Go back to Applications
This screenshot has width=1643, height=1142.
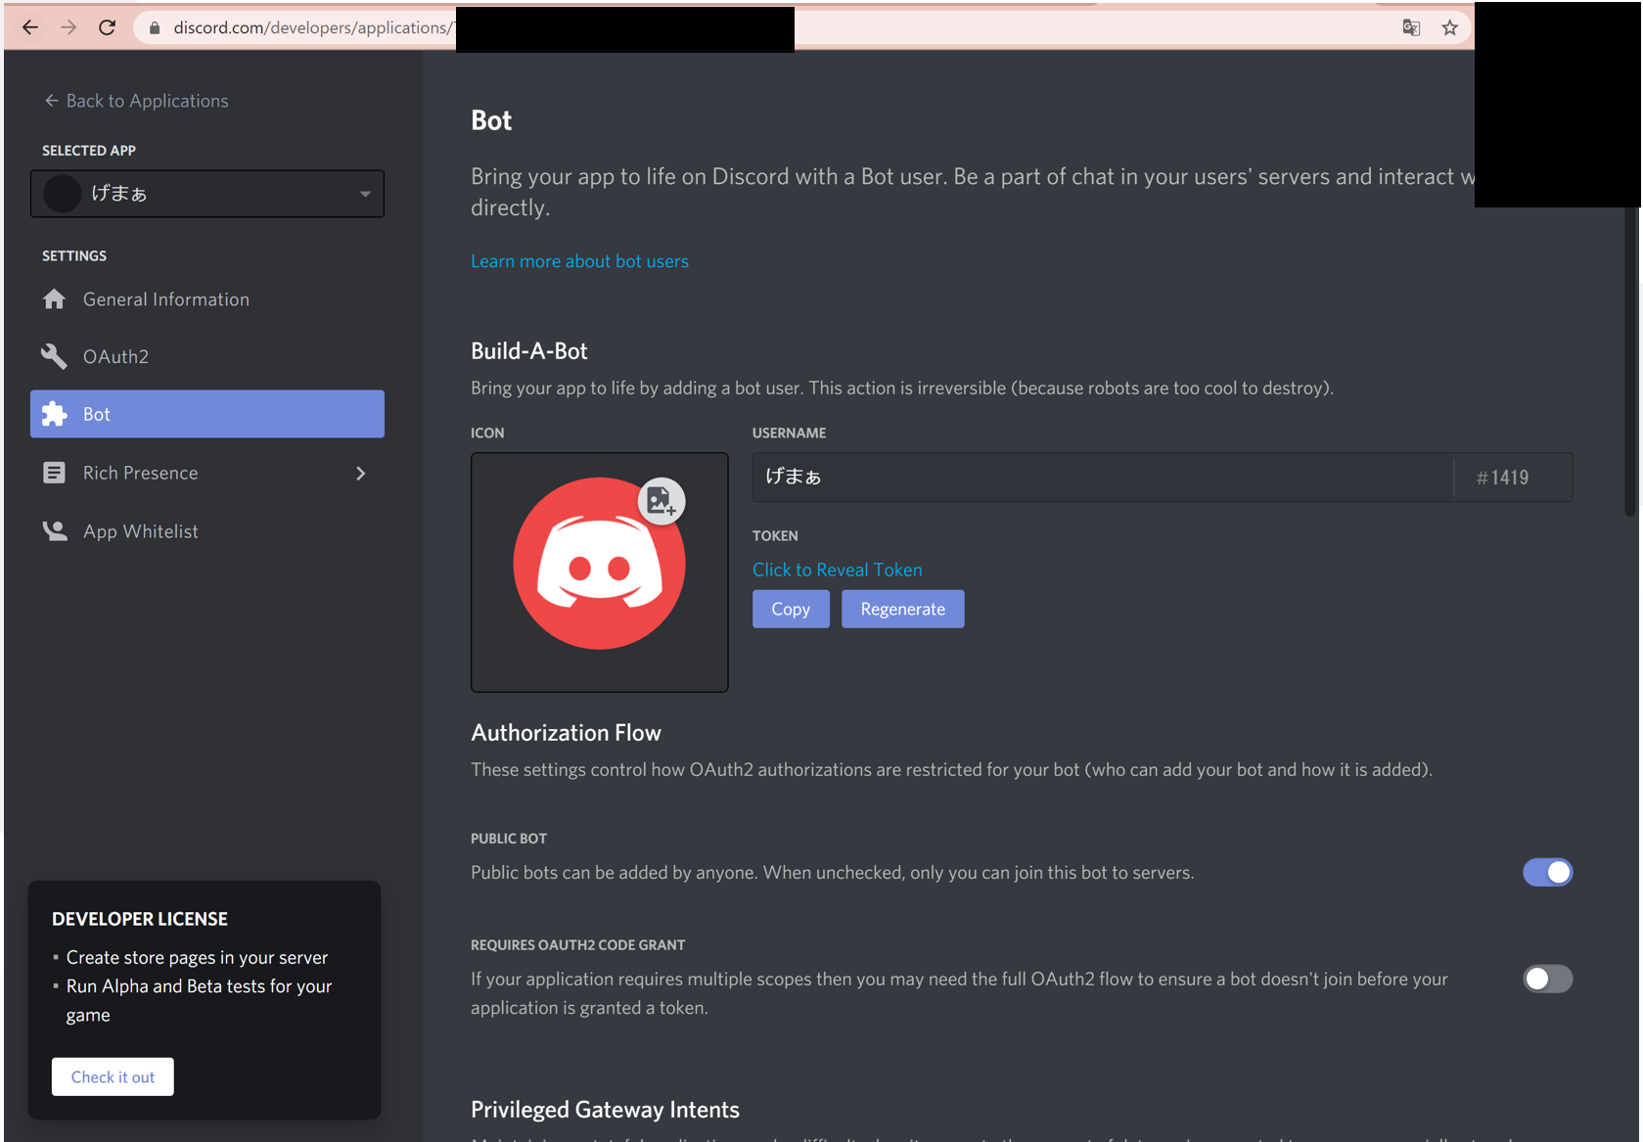click(136, 101)
